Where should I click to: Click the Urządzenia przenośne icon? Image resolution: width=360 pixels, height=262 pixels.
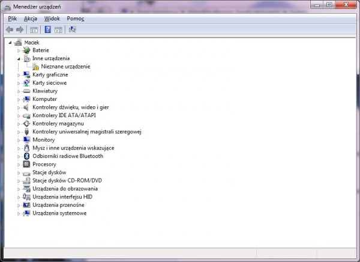tap(26, 205)
